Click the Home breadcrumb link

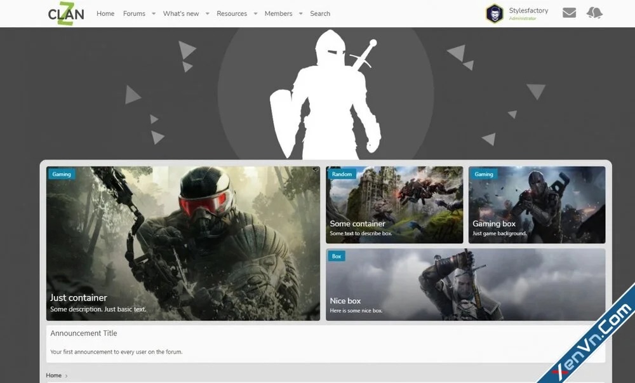(x=54, y=375)
